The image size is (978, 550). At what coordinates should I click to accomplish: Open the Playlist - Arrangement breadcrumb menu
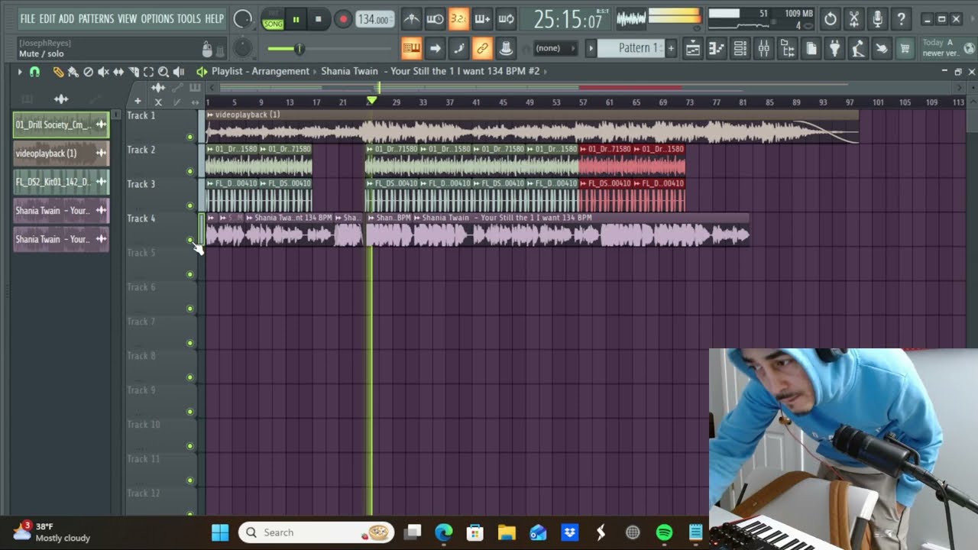click(261, 71)
